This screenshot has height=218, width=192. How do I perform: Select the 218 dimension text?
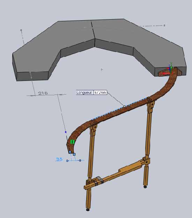click(43, 93)
